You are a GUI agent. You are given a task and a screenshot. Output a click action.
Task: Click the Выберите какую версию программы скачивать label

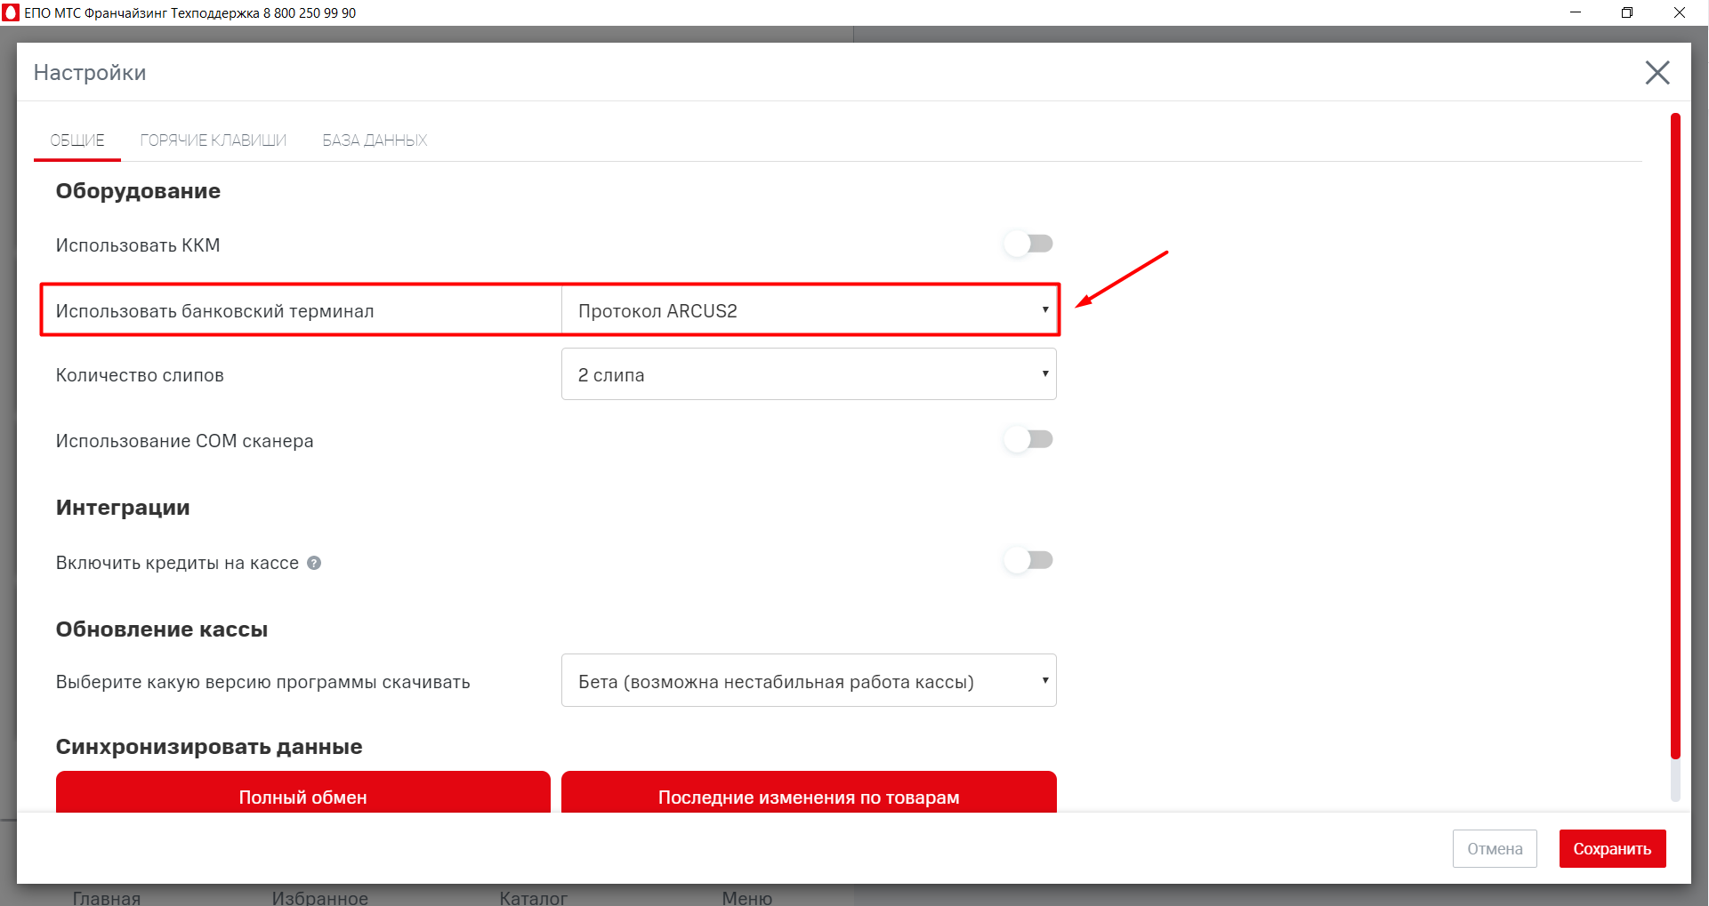[263, 682]
